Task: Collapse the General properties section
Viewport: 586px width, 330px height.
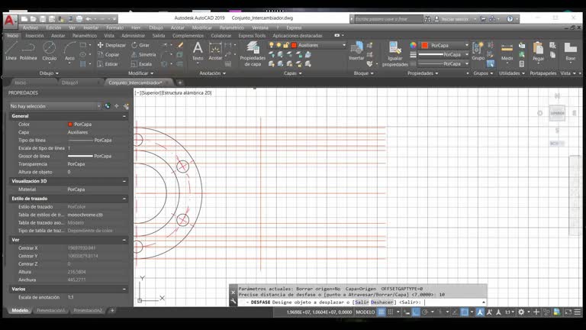Action: click(124, 116)
